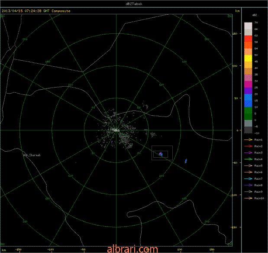Screen dimensions: 268x253
Task: Click the magenta 25-30 dBZ swatch
Action: coord(248,84)
